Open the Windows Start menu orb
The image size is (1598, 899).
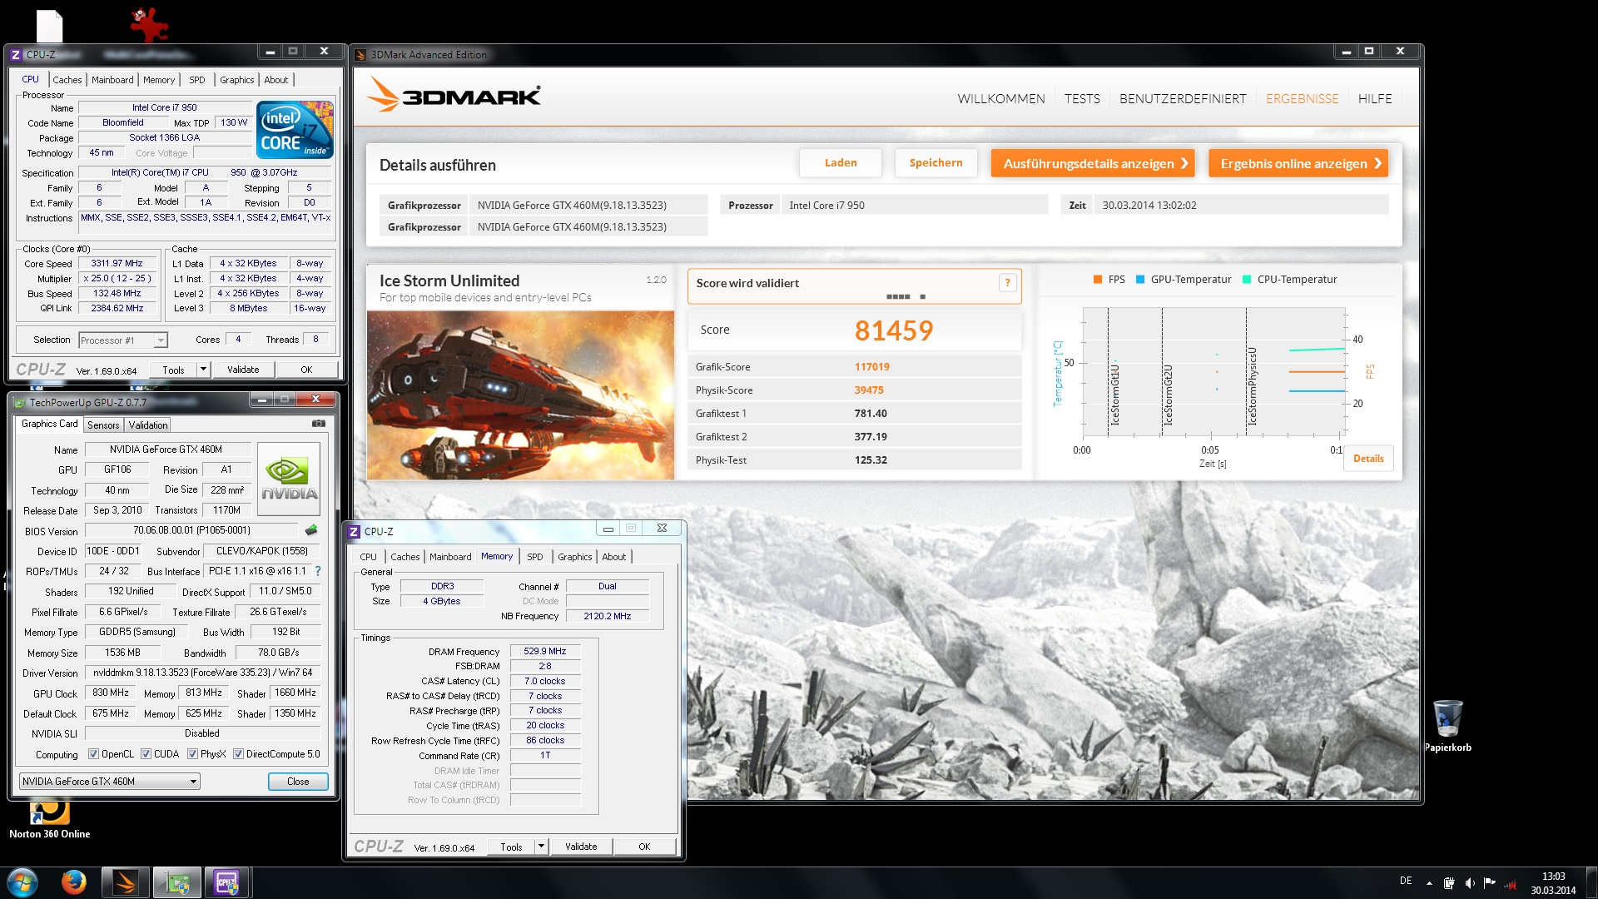[x=22, y=882]
